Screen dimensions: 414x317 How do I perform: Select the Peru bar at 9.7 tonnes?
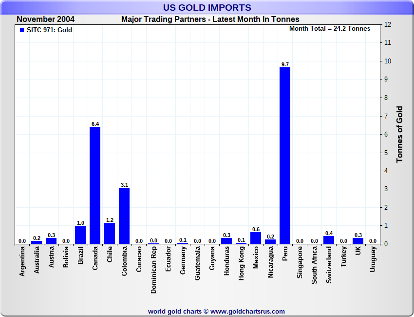pyautogui.click(x=285, y=156)
